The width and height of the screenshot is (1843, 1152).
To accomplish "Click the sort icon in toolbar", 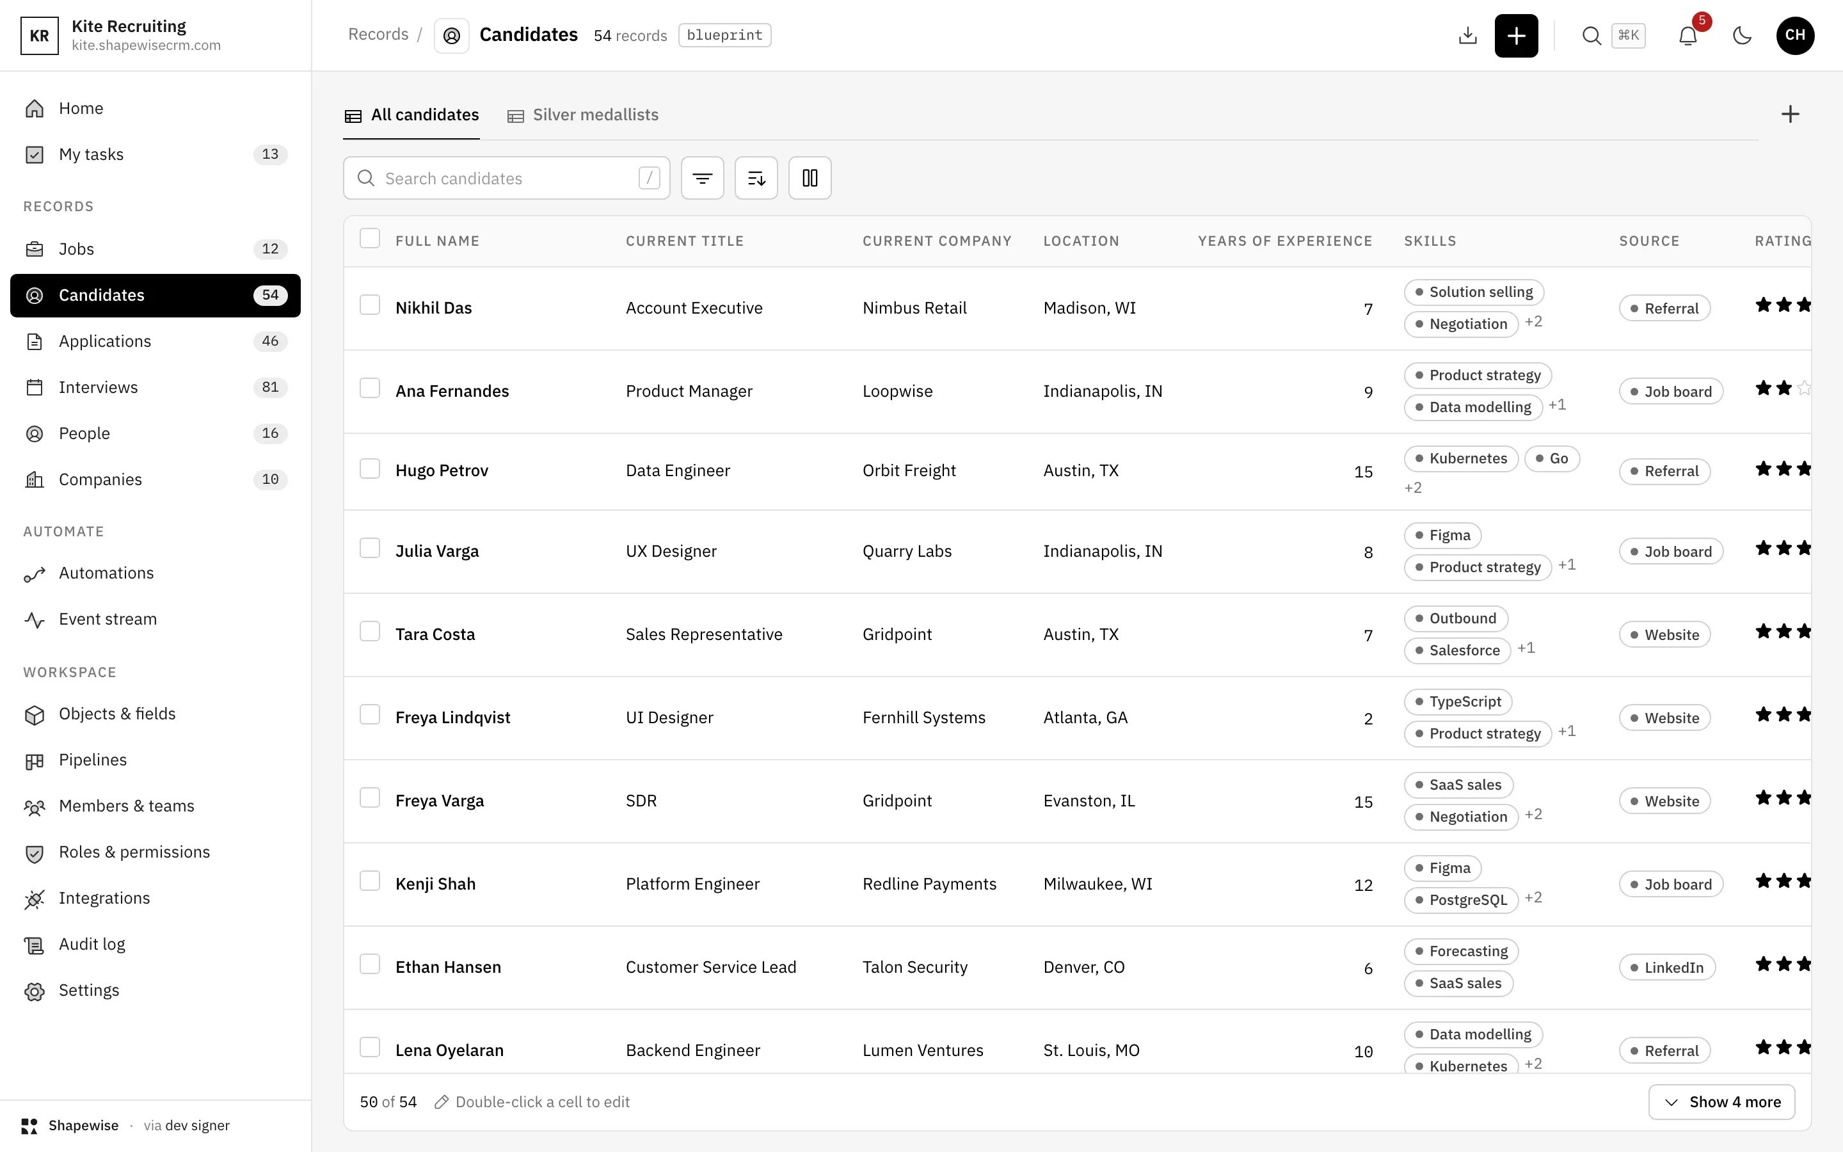I will 756,179.
